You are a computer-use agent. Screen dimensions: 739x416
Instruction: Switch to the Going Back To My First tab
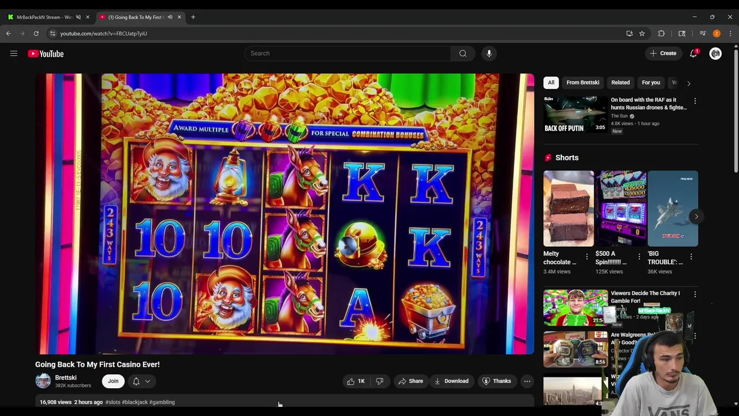coord(136,17)
